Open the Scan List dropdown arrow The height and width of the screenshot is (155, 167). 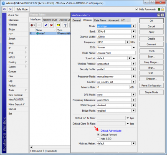[x=129, y=58]
